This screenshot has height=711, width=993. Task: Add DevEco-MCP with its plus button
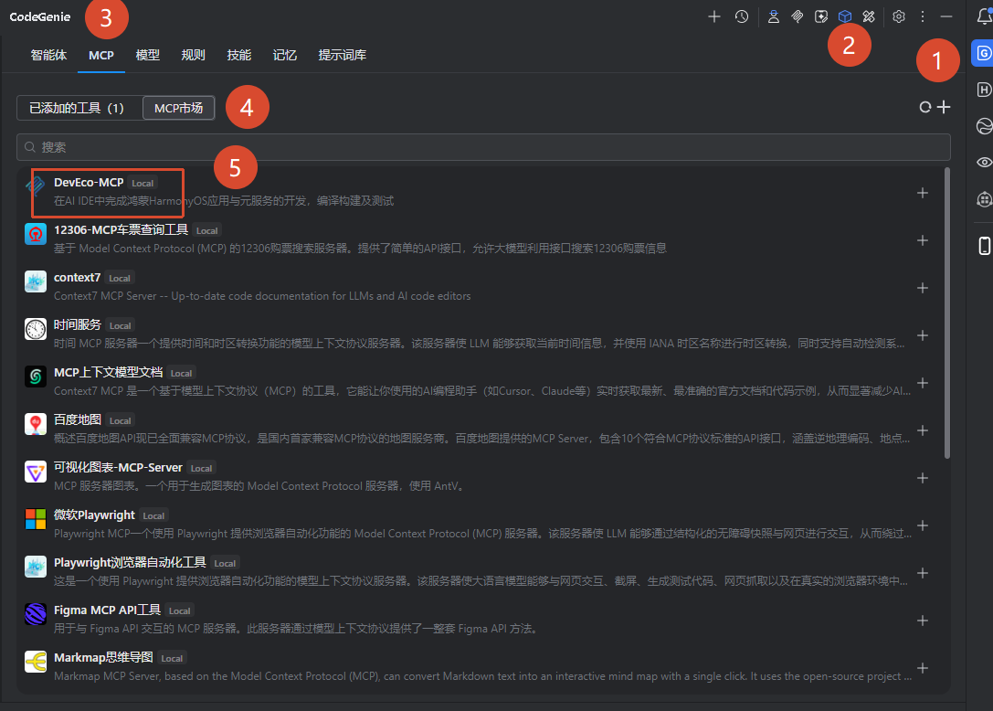(x=923, y=193)
